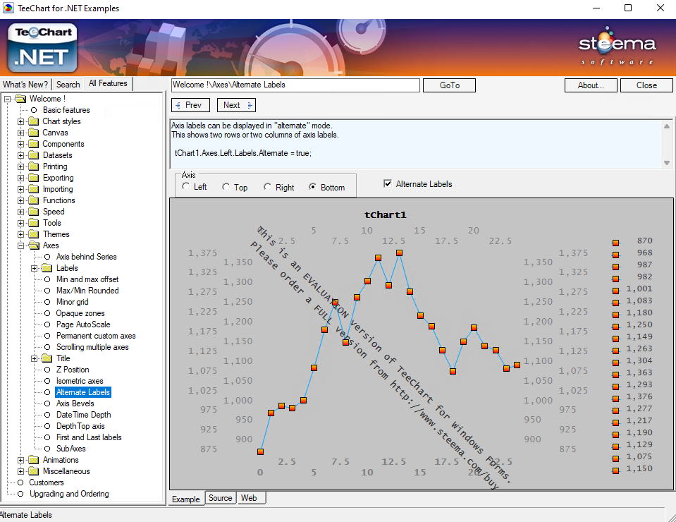Select the Top axis radio button

pyautogui.click(x=226, y=187)
